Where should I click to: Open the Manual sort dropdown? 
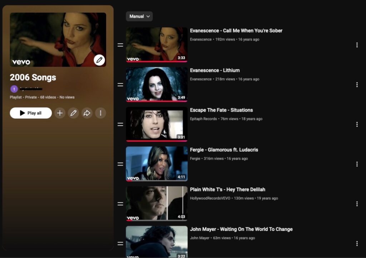point(139,16)
